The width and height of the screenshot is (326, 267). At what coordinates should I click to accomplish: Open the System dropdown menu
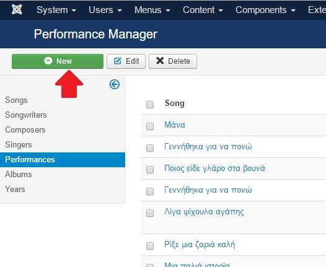tap(56, 10)
